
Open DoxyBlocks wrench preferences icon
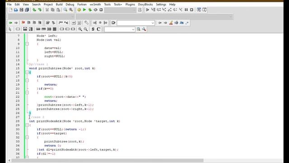tap(86, 23)
